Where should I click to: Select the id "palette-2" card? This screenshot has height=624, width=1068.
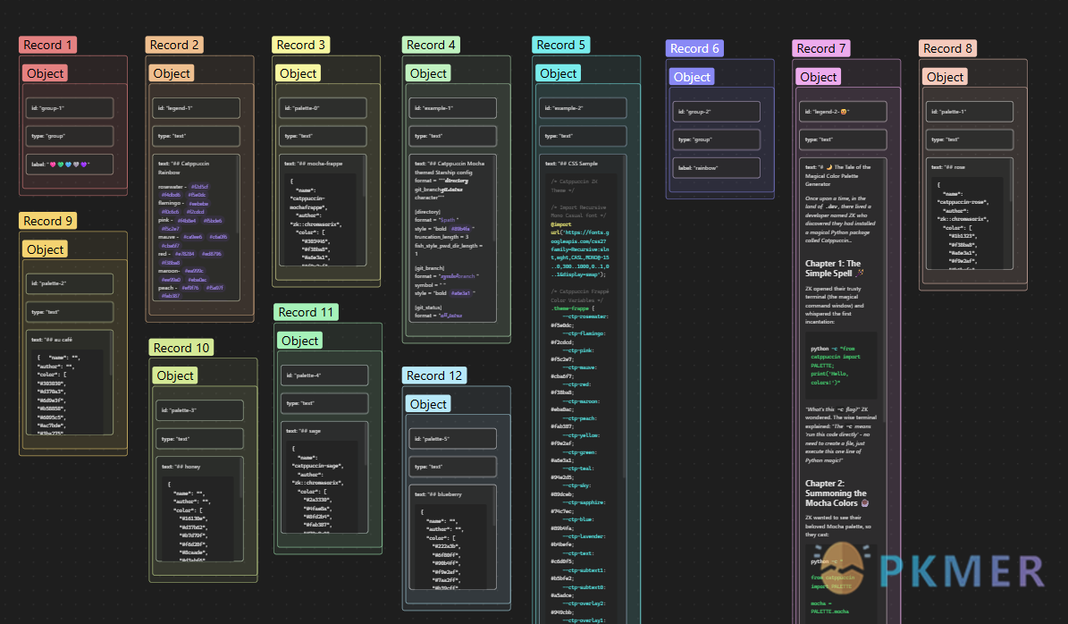click(70, 283)
